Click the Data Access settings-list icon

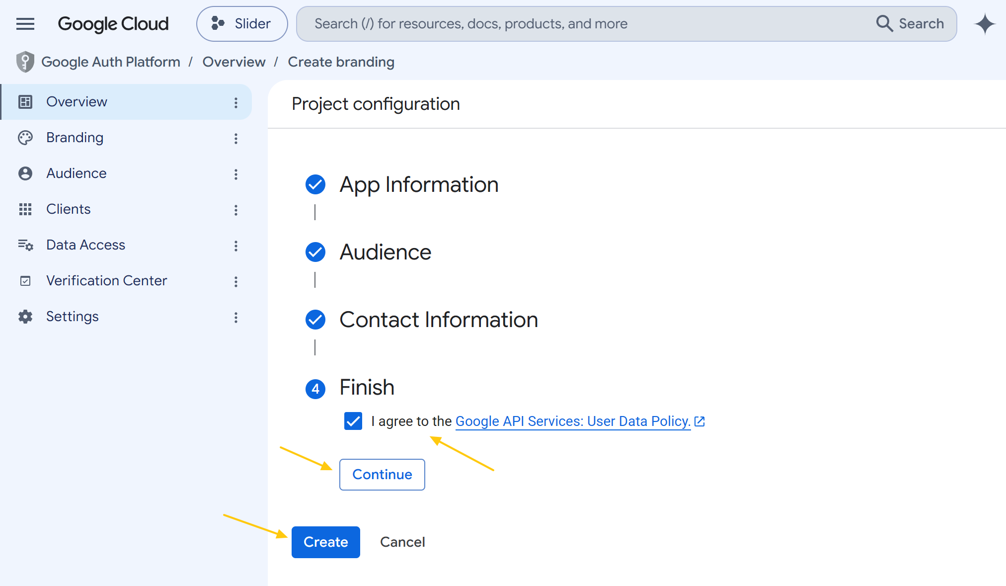[x=25, y=245]
